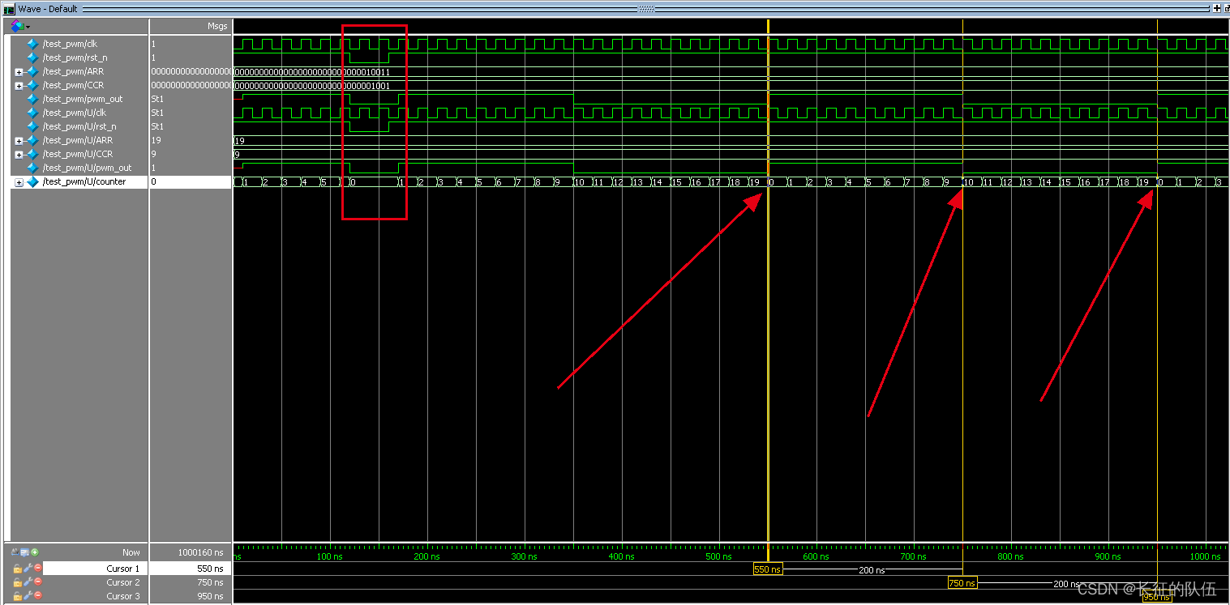
Task: Lock Cursor 1 using its padlock icon
Action: (18, 568)
